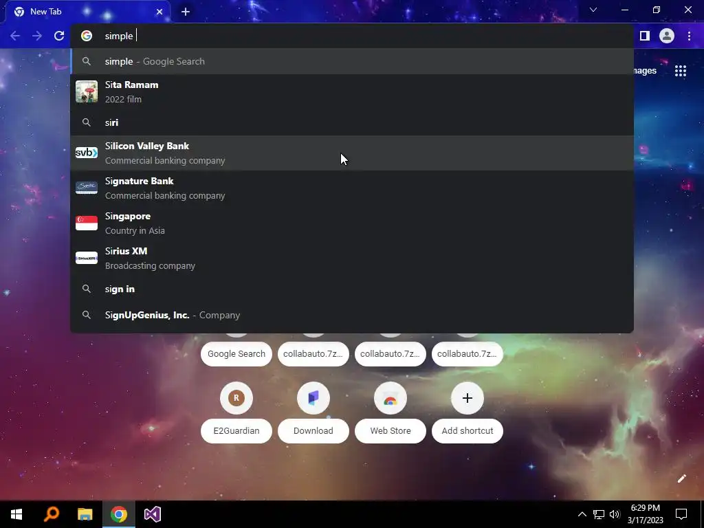This screenshot has width=704, height=528.
Task: Select the Sita Ramam suggestion
Action: [352, 91]
